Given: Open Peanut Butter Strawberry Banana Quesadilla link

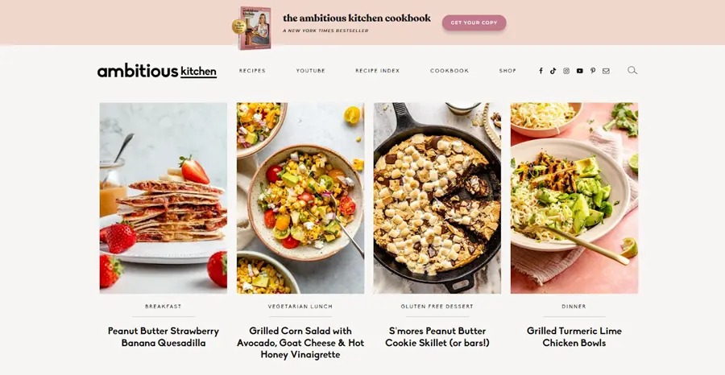Looking at the screenshot, I should pyautogui.click(x=164, y=336).
